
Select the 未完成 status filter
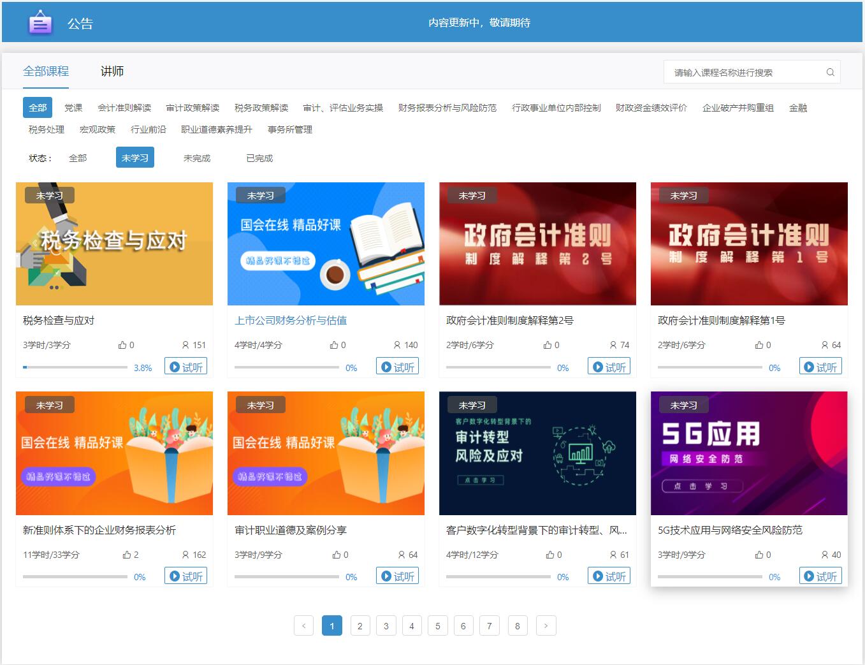click(x=196, y=158)
